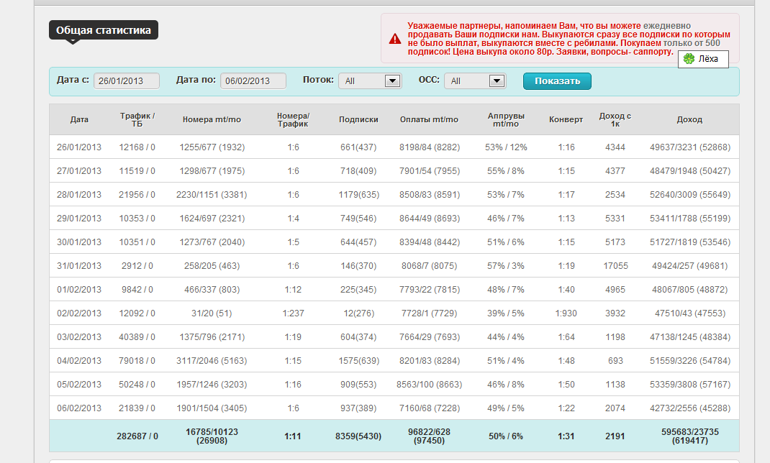Click the Лёха user badge
The width and height of the screenshot is (770, 463).
click(x=703, y=59)
